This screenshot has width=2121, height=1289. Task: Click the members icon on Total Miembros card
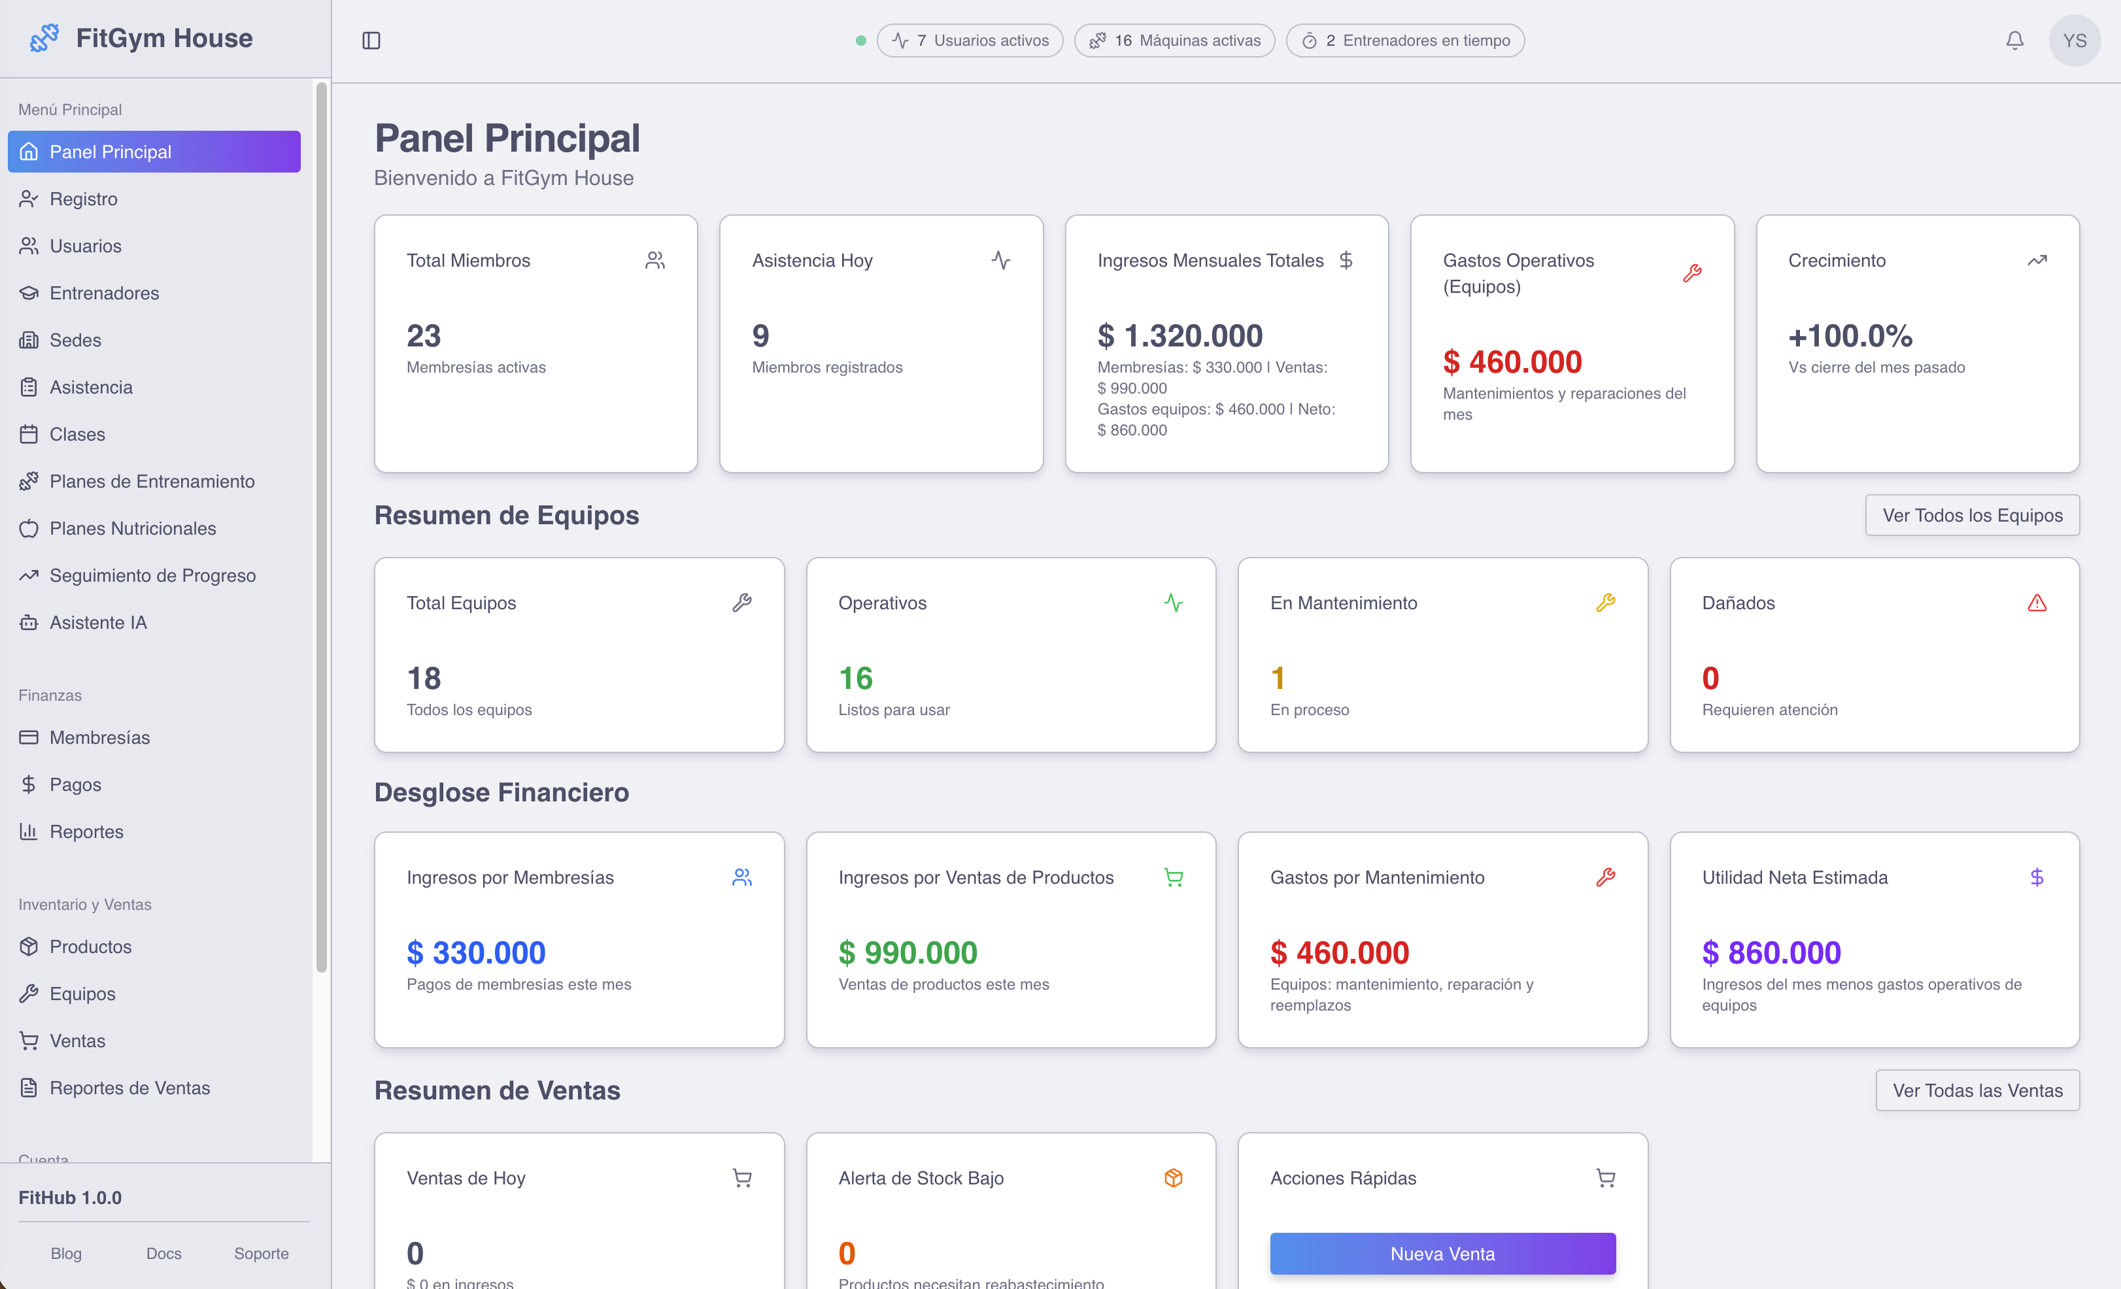(x=655, y=259)
